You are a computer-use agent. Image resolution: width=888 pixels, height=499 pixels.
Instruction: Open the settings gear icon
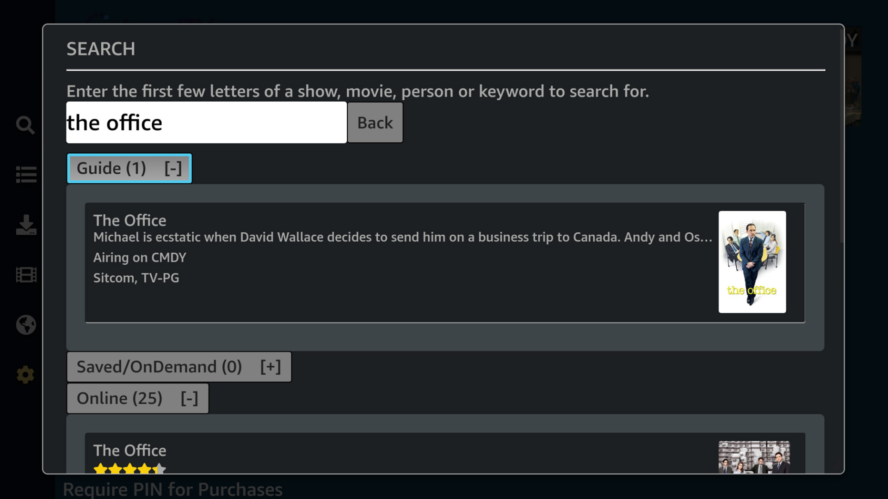coord(25,375)
